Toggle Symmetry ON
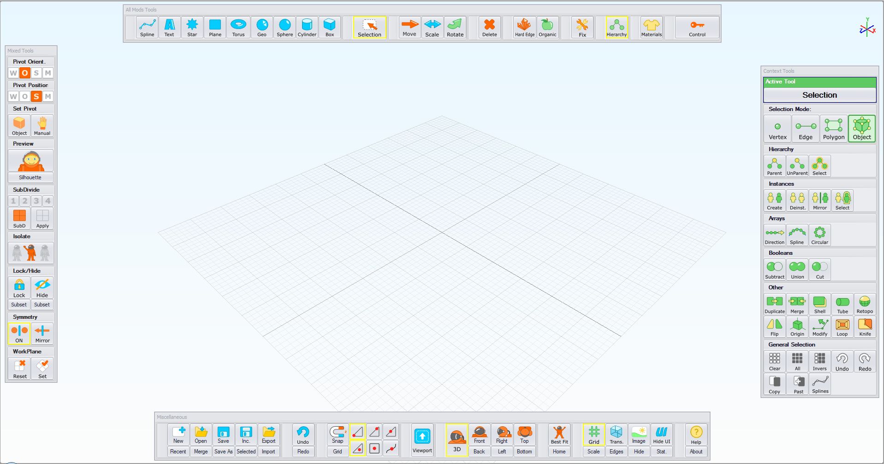 [19, 333]
